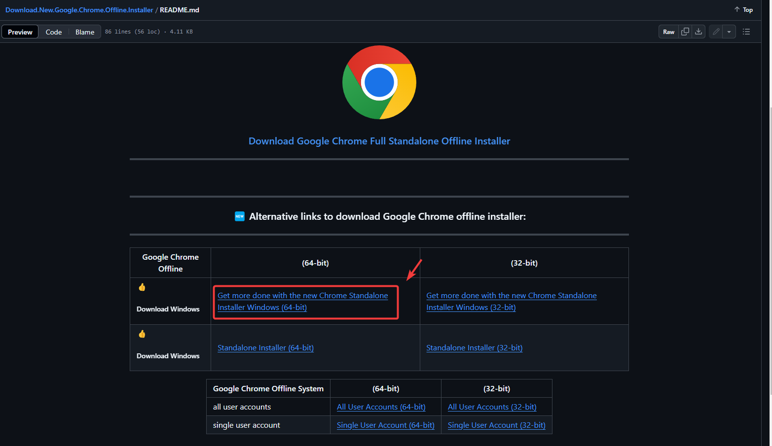
Task: Download the raw README file
Action: click(x=698, y=32)
